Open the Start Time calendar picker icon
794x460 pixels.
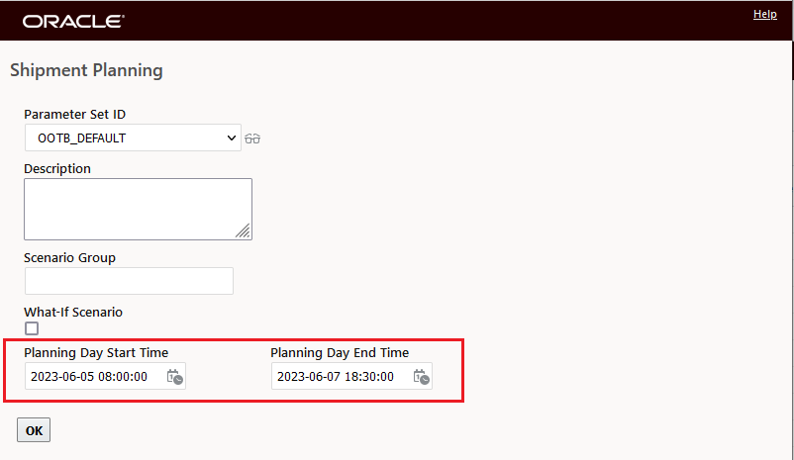point(174,376)
